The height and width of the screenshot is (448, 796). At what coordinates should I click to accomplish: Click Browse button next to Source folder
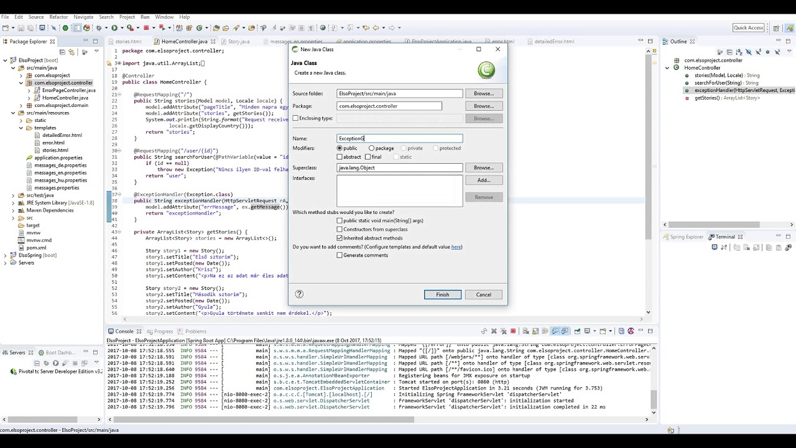pos(484,93)
